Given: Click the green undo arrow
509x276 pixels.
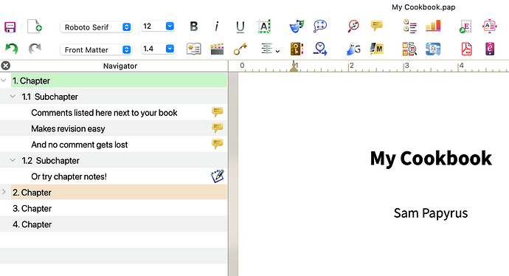Looking at the screenshot, I should 11,49.
